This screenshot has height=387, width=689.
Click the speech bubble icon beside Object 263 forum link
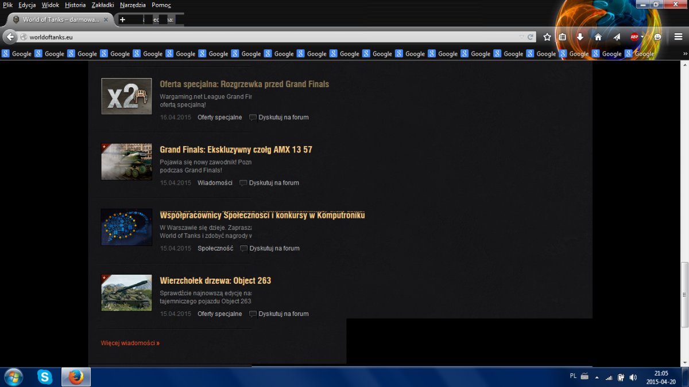[x=253, y=314]
